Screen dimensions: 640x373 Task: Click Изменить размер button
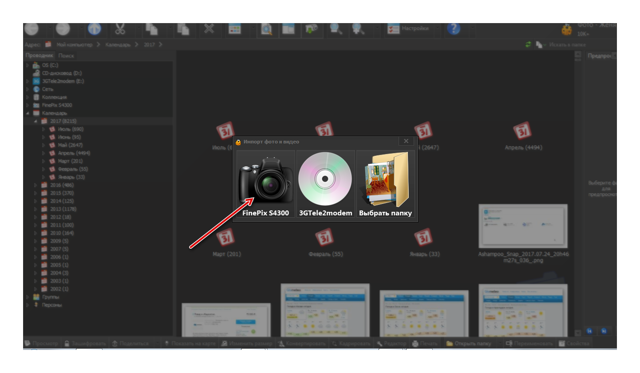point(247,344)
